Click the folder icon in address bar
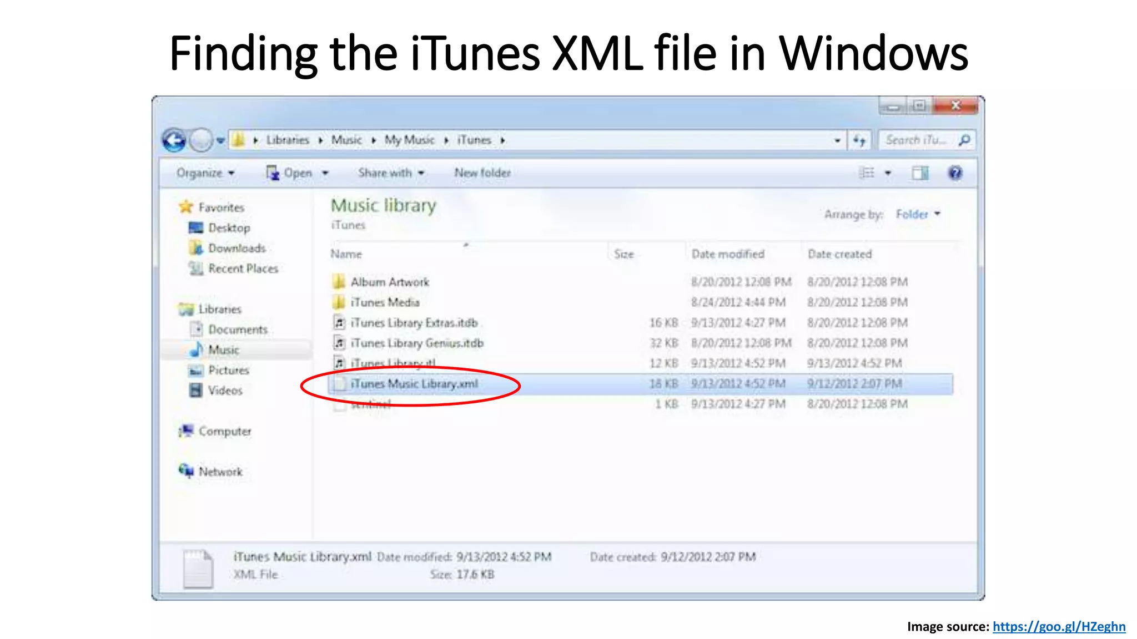Image resolution: width=1137 pixels, height=639 pixels. (238, 139)
